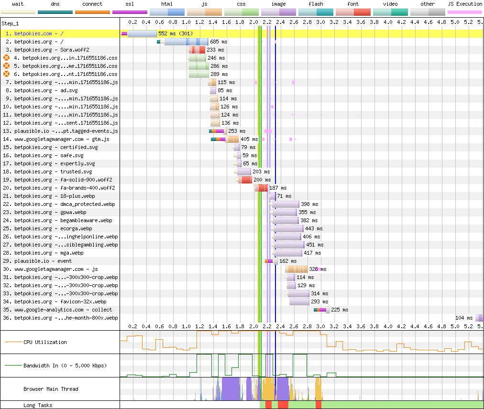Click the 233 ms Sora.woff2 font bar
The image size is (484, 409).
point(197,50)
